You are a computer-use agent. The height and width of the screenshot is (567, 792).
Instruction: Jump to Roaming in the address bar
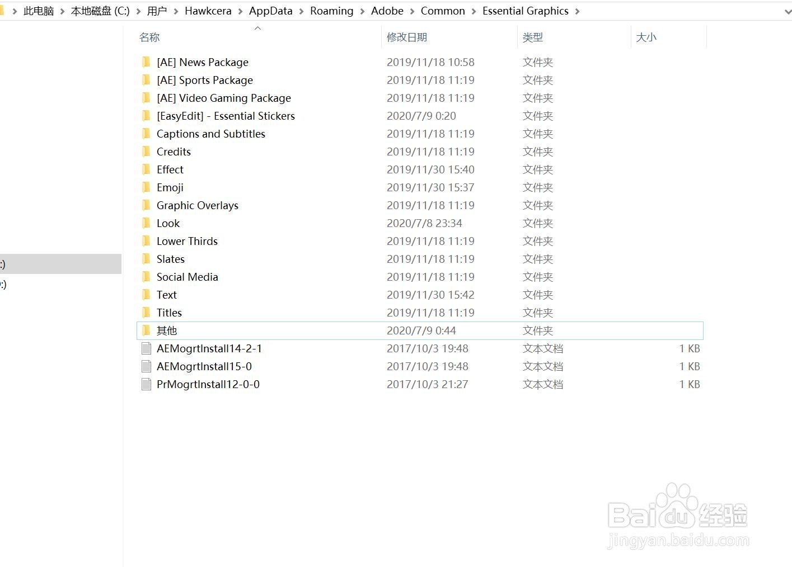(x=332, y=11)
